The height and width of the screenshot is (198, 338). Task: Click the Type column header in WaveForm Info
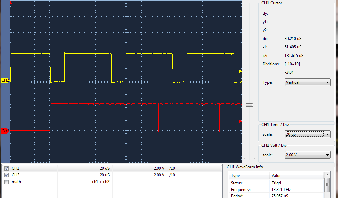(x=249, y=176)
